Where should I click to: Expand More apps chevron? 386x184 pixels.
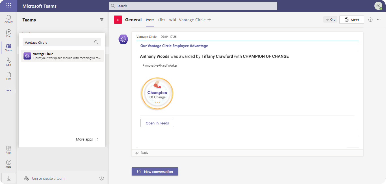pos(97,139)
